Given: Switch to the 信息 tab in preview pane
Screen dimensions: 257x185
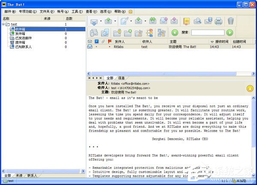Looking at the screenshot, I should point(121,78).
